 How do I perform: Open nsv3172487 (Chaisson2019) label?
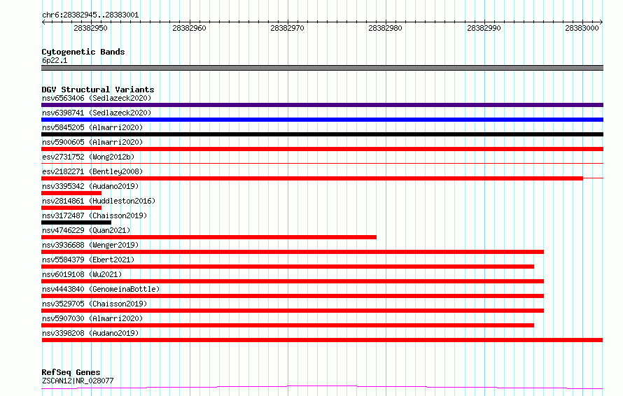[94, 215]
